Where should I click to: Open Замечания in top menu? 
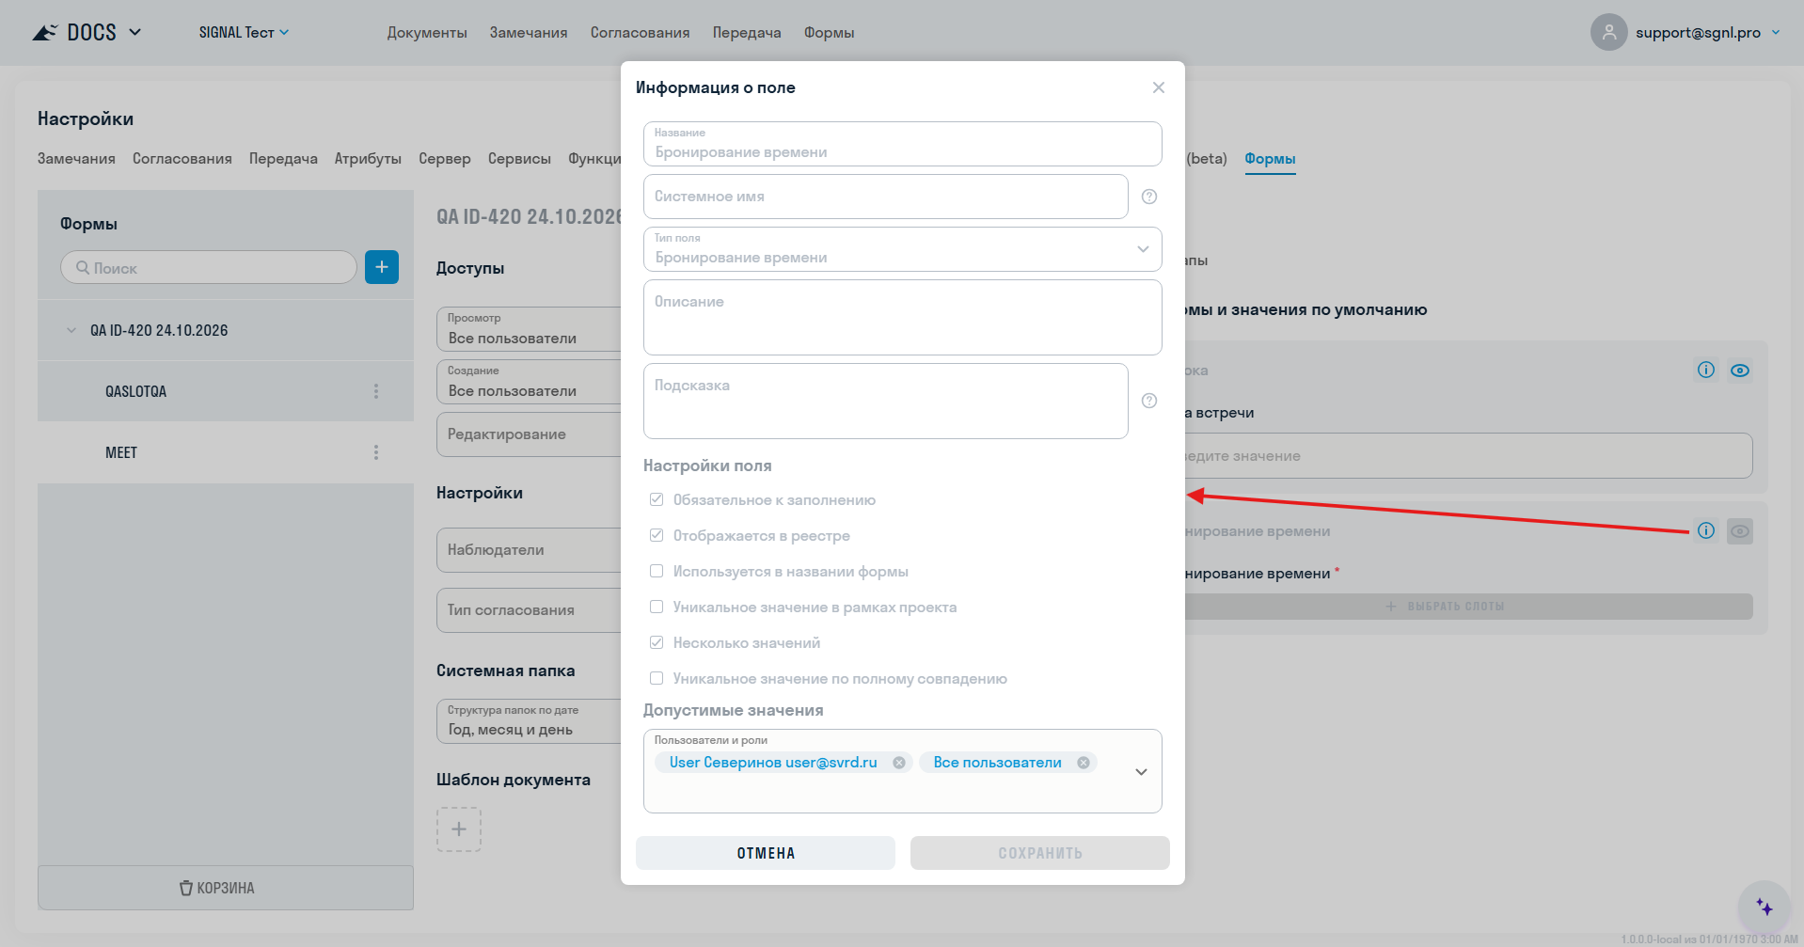(x=529, y=32)
